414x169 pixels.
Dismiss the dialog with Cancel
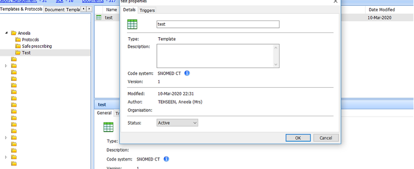(325, 138)
